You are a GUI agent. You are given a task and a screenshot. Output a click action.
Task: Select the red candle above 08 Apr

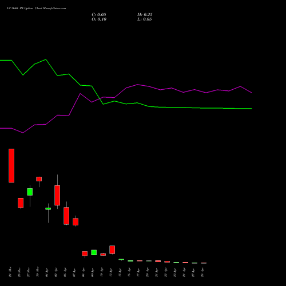pyautogui.click(x=85, y=253)
